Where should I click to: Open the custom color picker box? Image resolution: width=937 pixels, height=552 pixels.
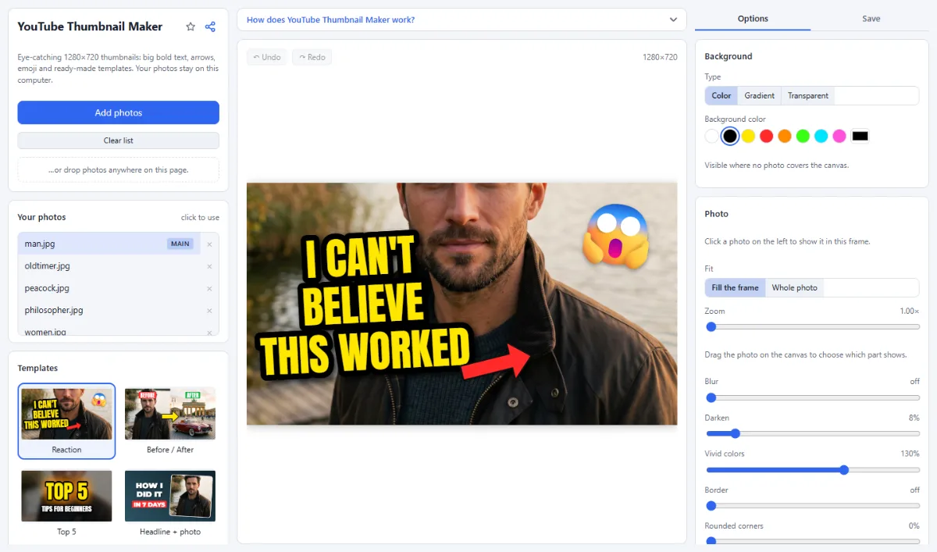[x=860, y=136]
